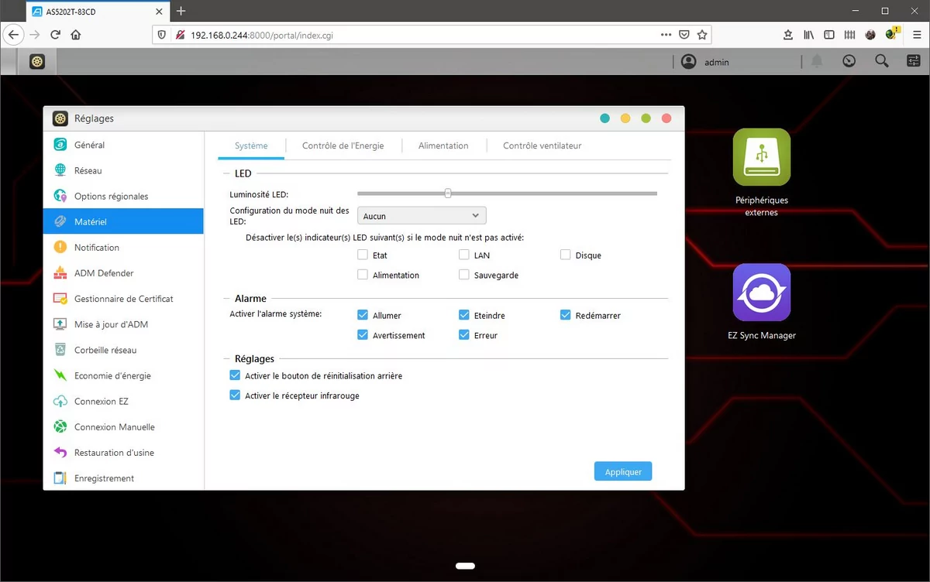Click the yellow minimize button of Réglages

tap(625, 118)
